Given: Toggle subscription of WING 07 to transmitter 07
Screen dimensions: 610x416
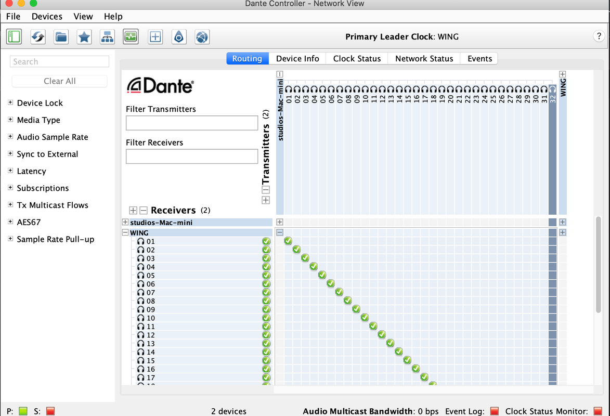Looking at the screenshot, I should [339, 292].
